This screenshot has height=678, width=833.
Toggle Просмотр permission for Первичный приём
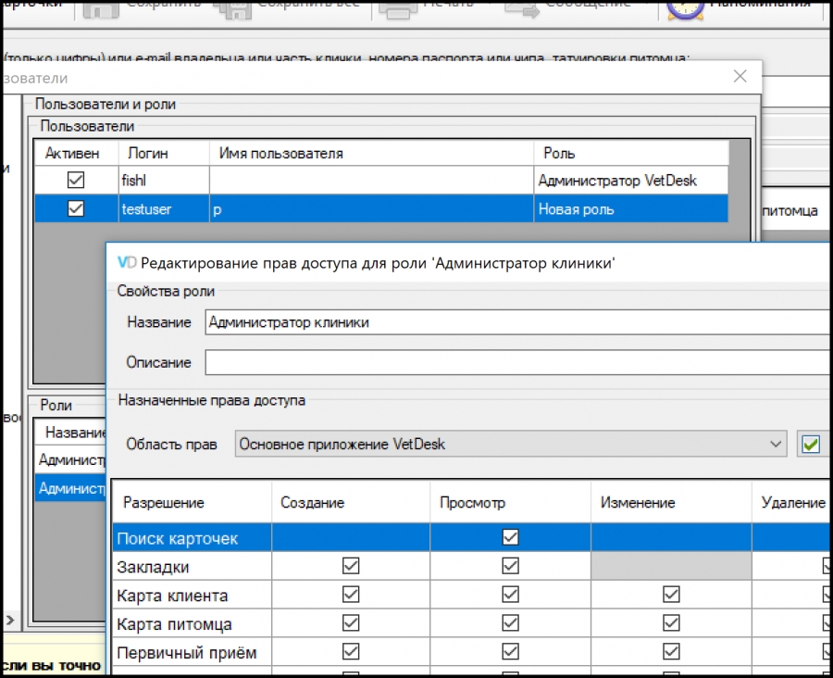511,651
